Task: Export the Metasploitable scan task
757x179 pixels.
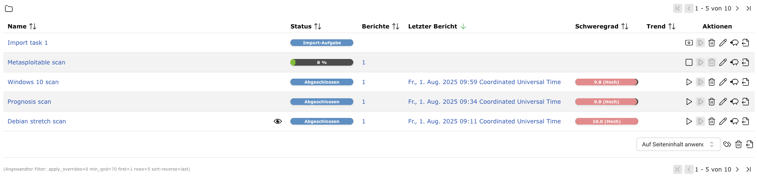Action: (745, 62)
